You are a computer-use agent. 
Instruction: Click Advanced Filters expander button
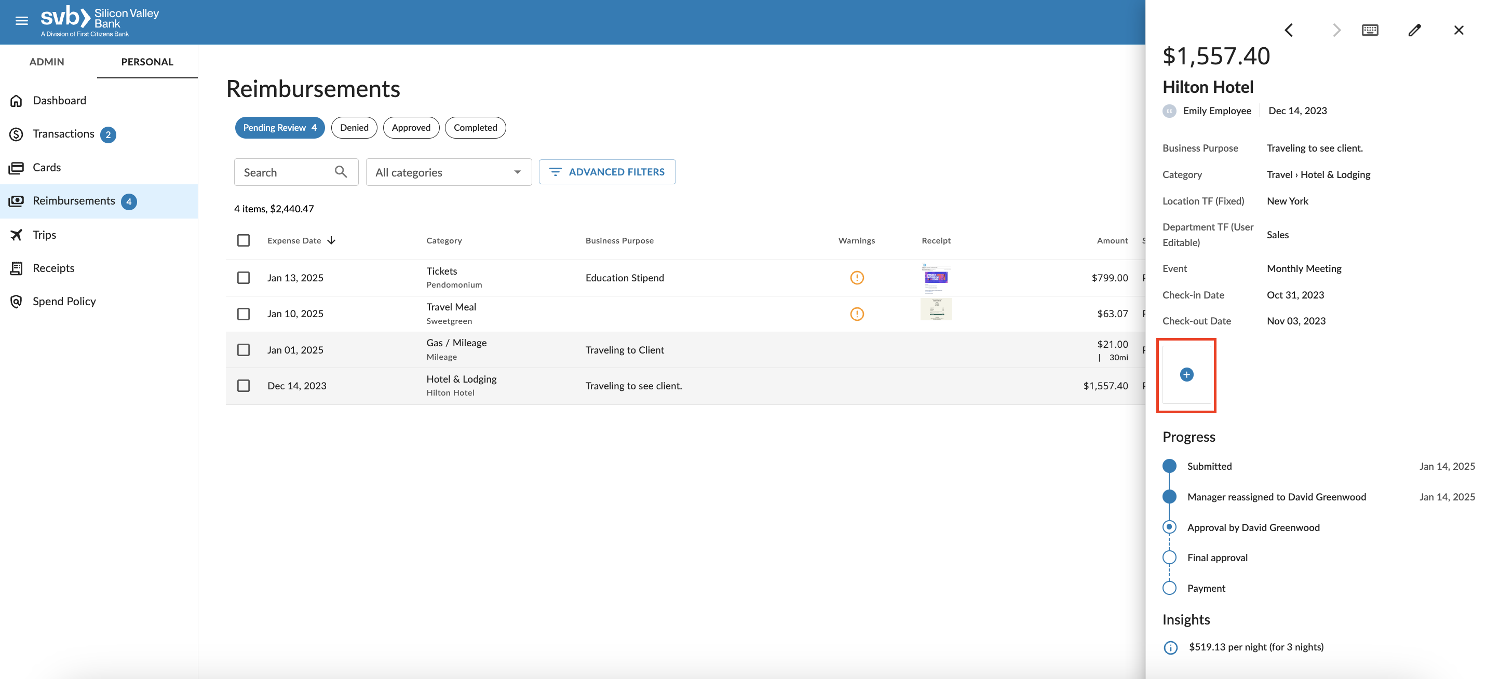[x=607, y=172]
